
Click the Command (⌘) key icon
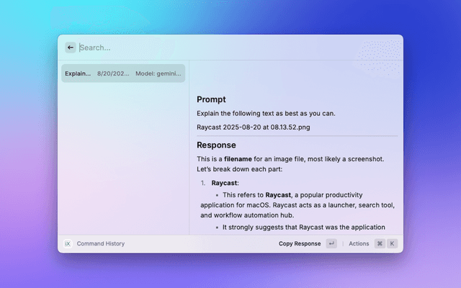pyautogui.click(x=380, y=243)
